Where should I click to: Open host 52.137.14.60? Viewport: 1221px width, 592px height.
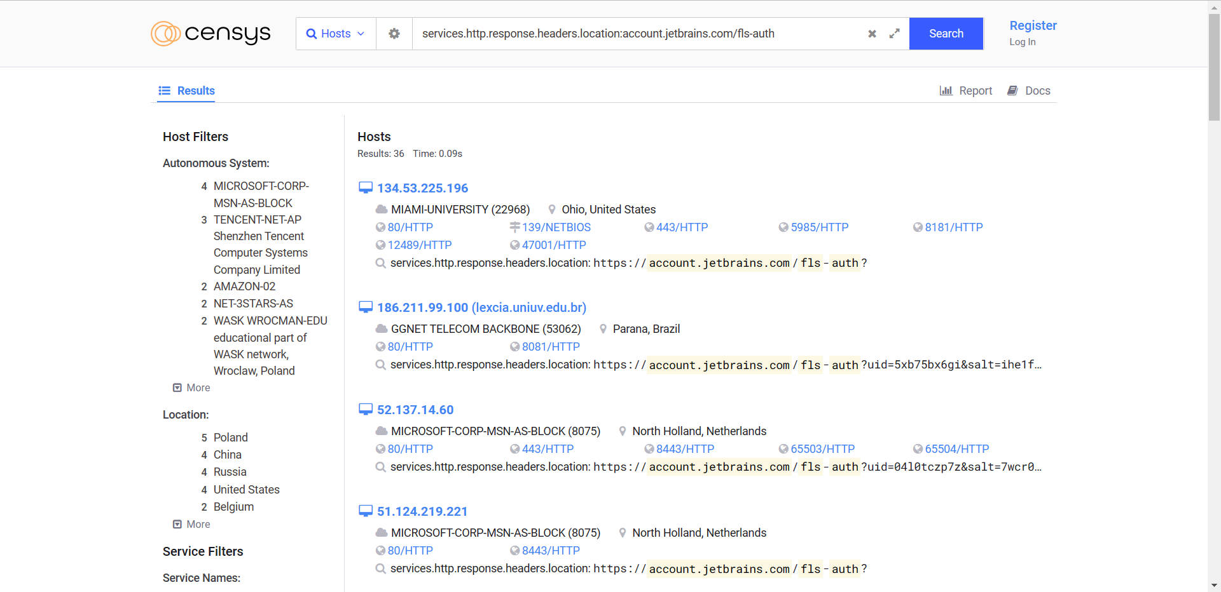click(x=415, y=410)
